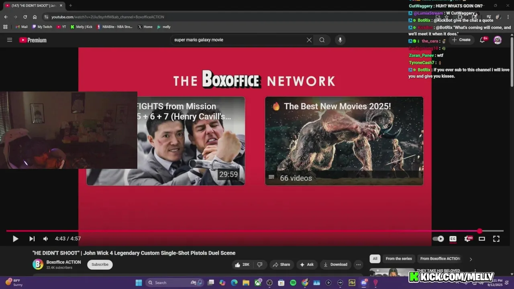
Task: Open player settings gear
Action: 468,239
